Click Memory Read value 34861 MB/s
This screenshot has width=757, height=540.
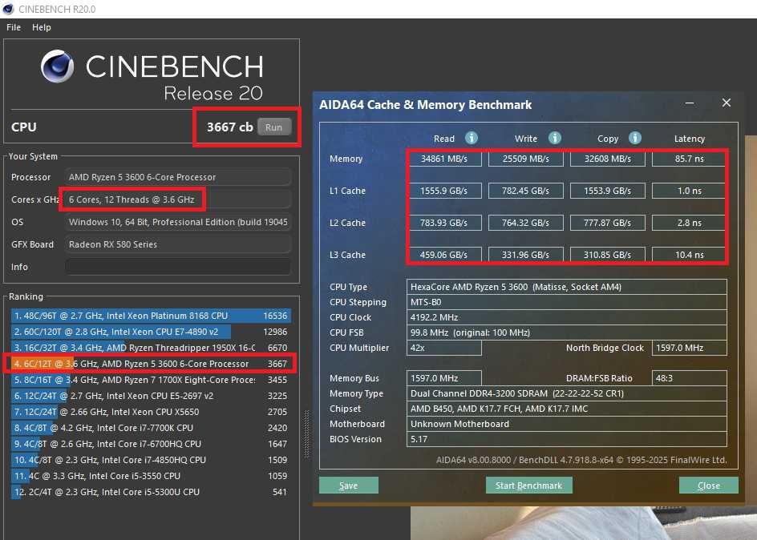click(x=444, y=159)
